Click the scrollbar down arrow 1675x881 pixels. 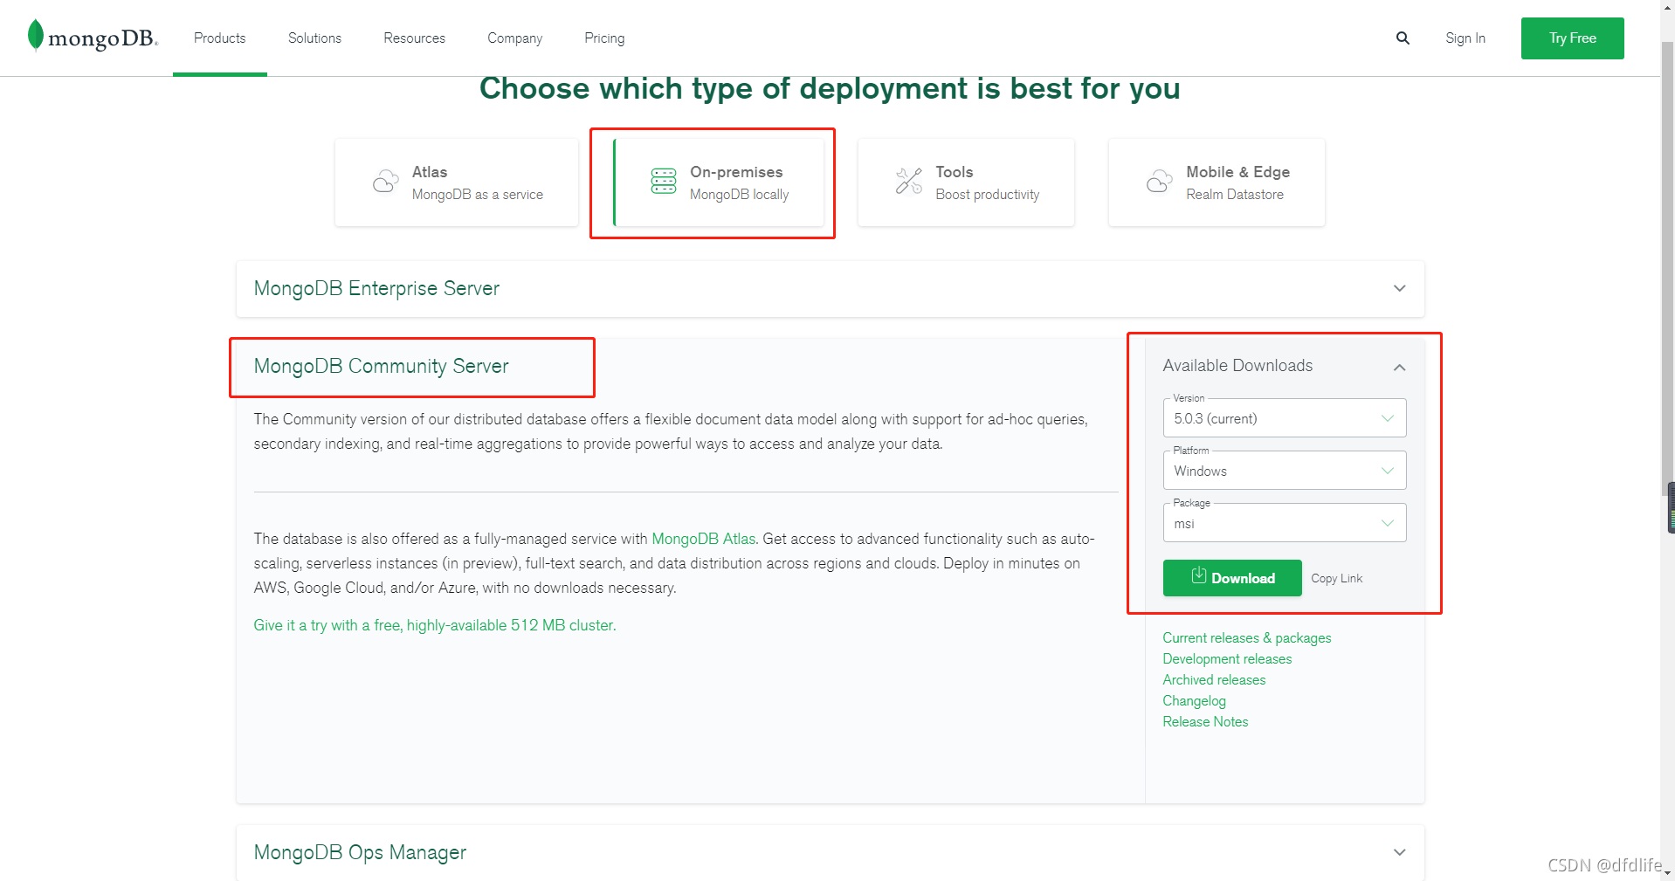click(1667, 872)
